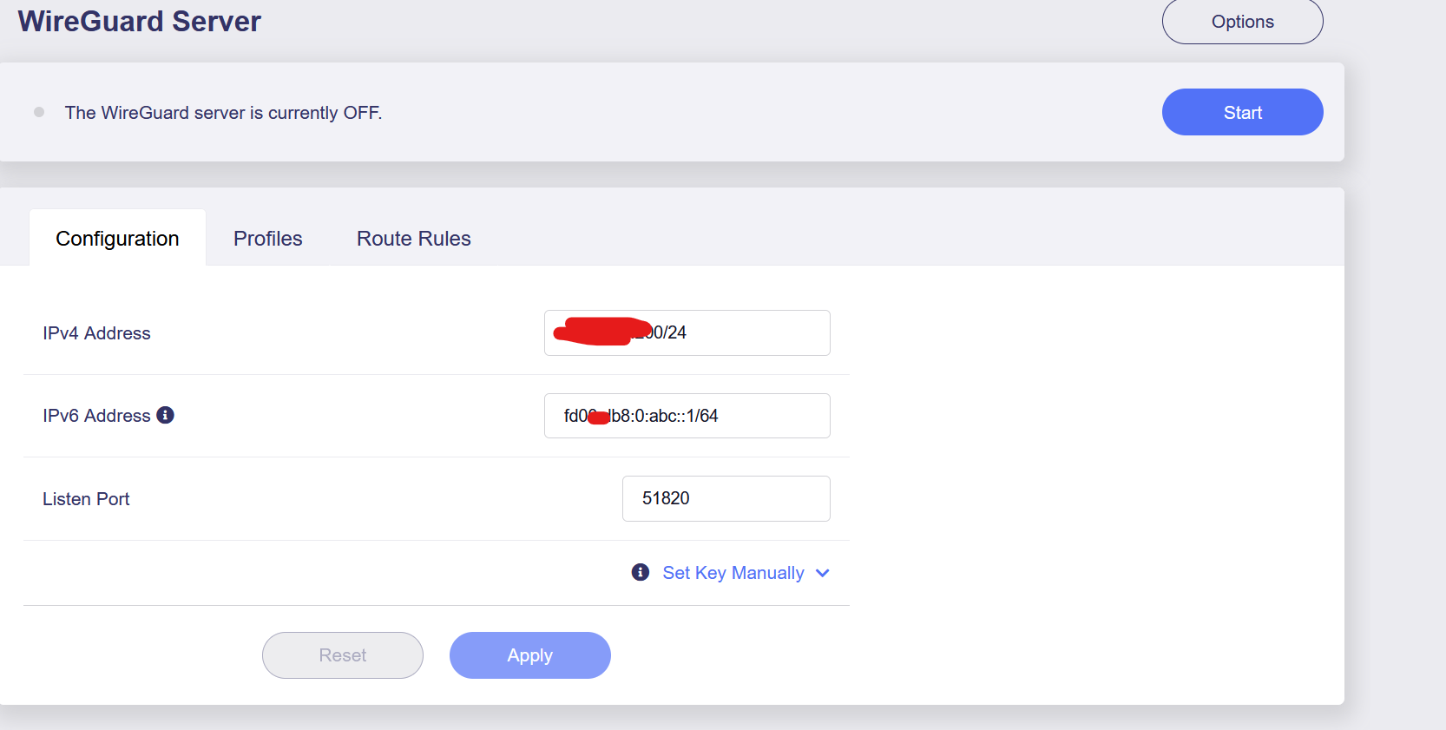
Task: Click the Reset button
Action: point(342,655)
